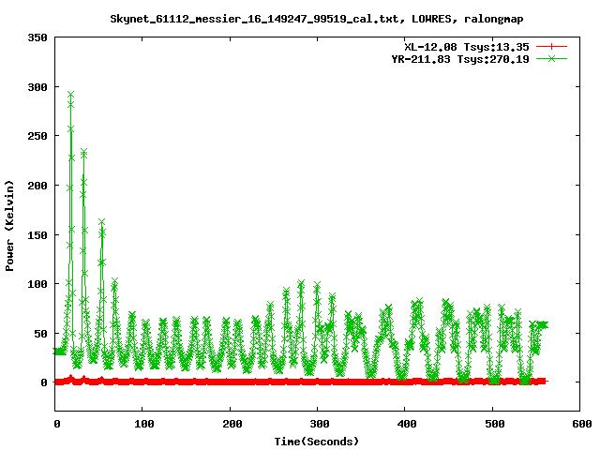Click the Time(Seconds) x-axis label
Screen dimensions: 600x450
tap(317, 441)
